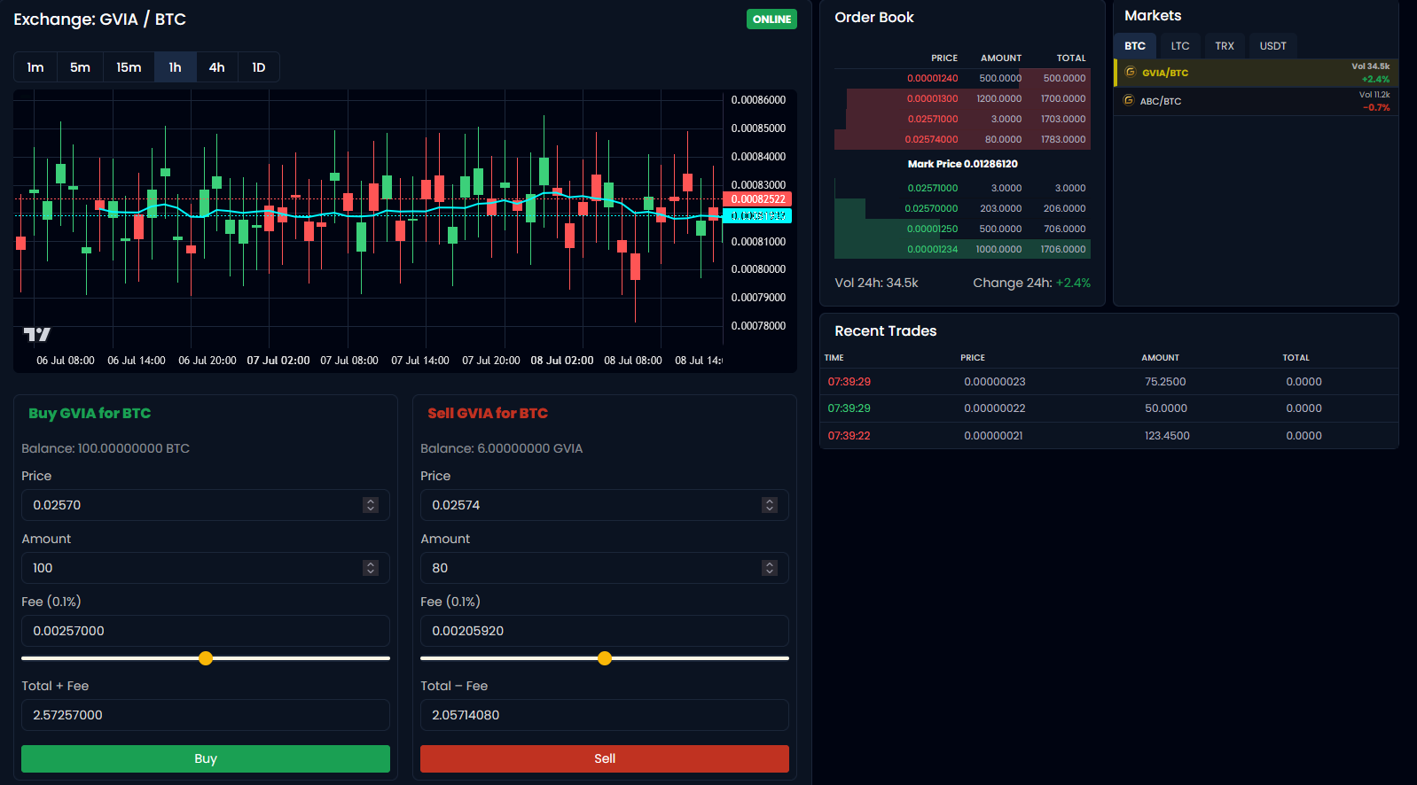Click the buy Amount spinner arrows
The width and height of the screenshot is (1417, 785).
[x=371, y=568]
